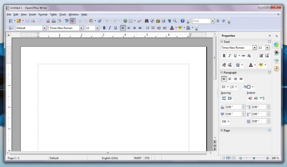Click Font Color A in formatting toolbar
The width and height of the screenshot is (287, 167).
tap(172, 28)
